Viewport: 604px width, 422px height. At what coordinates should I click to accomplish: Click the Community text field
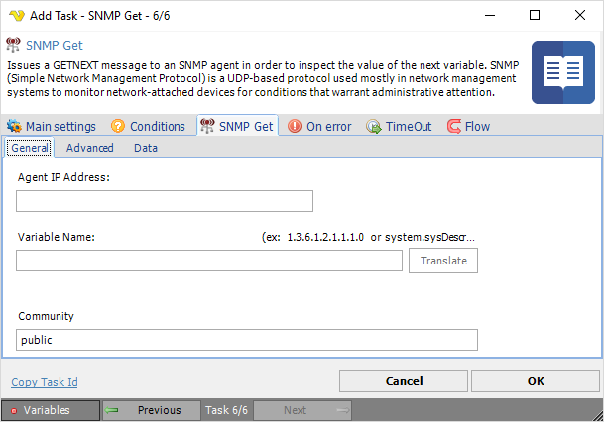247,340
